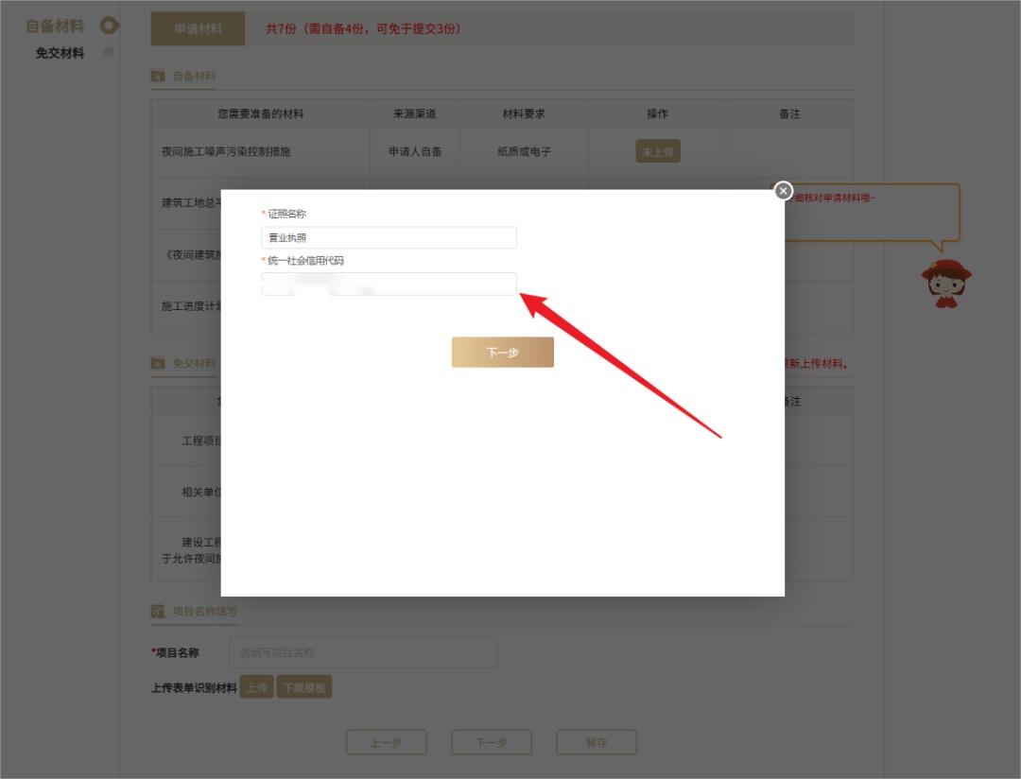Click the red-hat mascot assistant icon
Viewport: 1021px width, 779px height.
[x=946, y=284]
